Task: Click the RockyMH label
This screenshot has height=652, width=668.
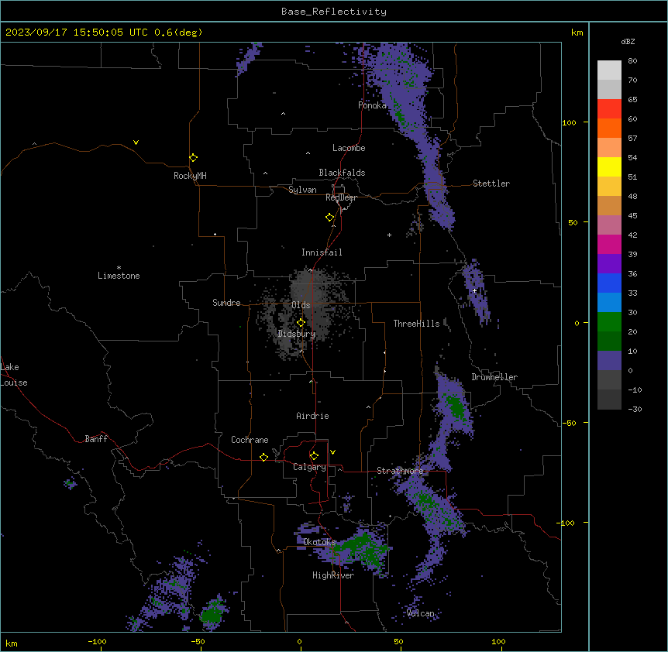Action: coord(190,176)
